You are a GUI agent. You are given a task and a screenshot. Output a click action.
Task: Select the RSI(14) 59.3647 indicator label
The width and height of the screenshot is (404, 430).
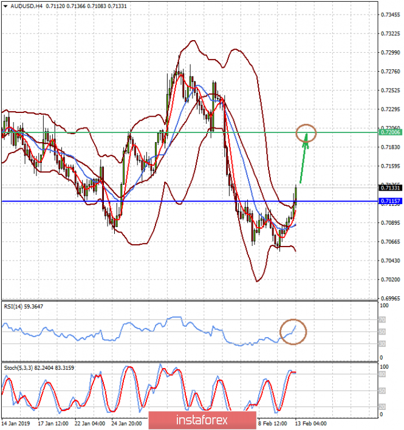coord(24,307)
